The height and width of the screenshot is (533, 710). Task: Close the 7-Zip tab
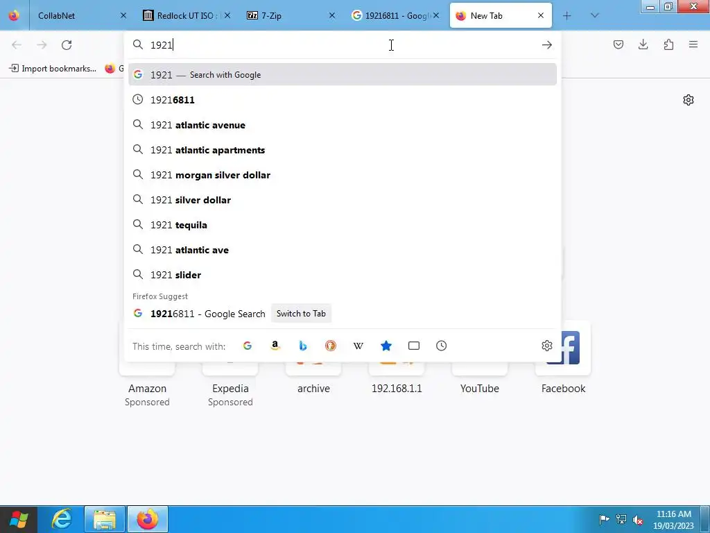[x=332, y=16]
